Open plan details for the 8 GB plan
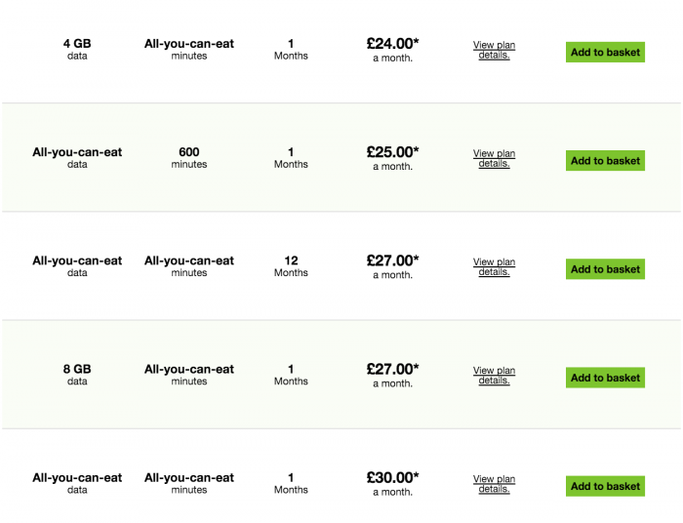The width and height of the screenshot is (683, 523). tap(494, 376)
